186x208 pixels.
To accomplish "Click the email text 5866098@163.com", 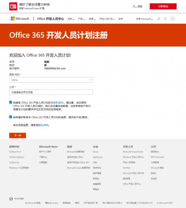I will [x=55, y=68].
